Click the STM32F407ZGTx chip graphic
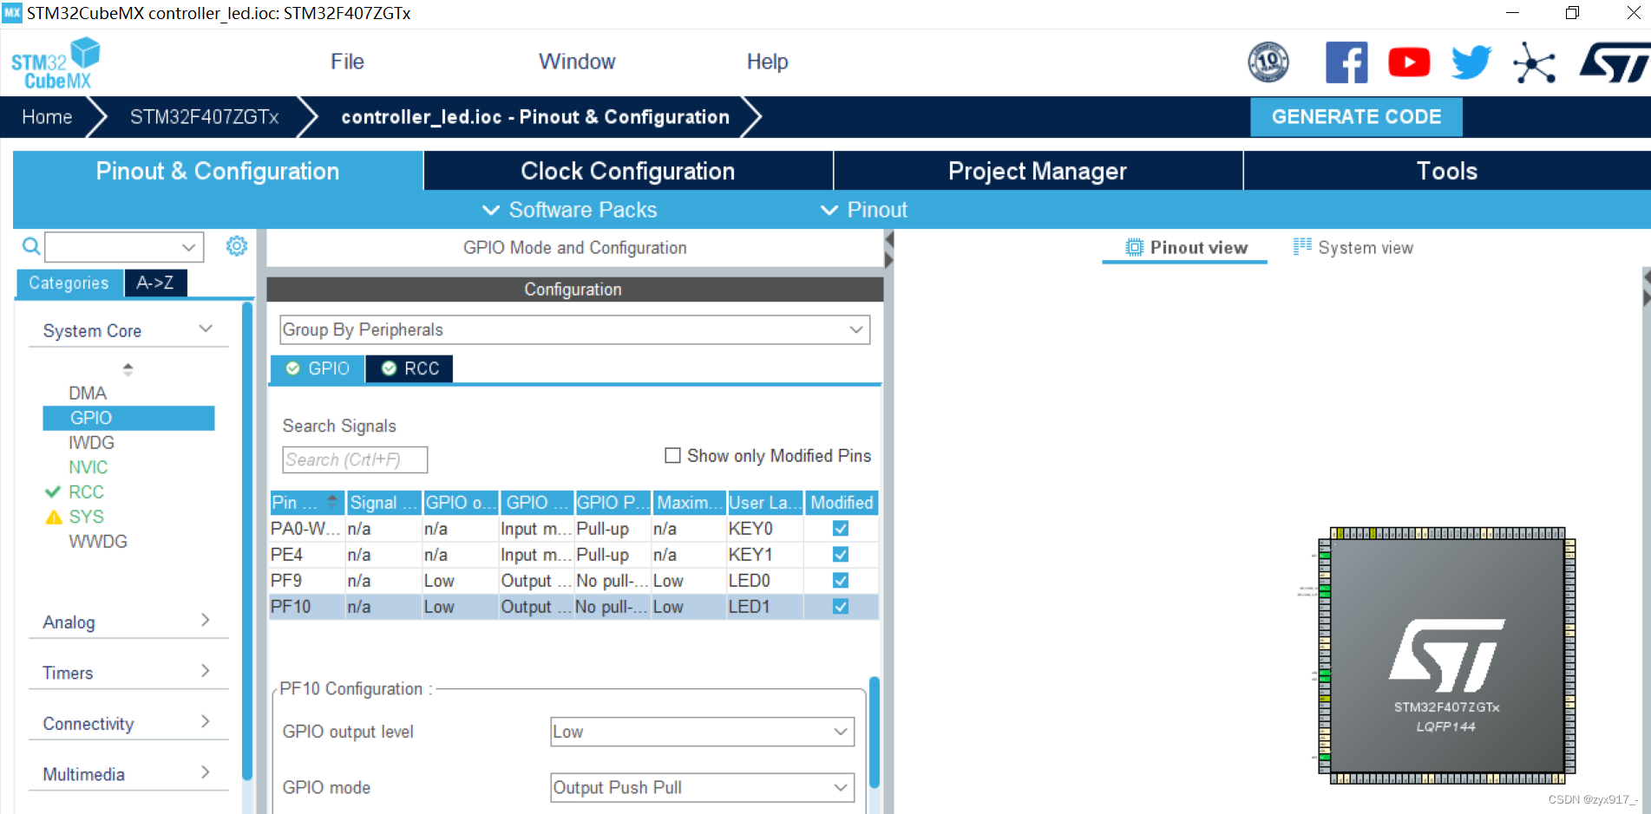The image size is (1651, 814). 1447,655
